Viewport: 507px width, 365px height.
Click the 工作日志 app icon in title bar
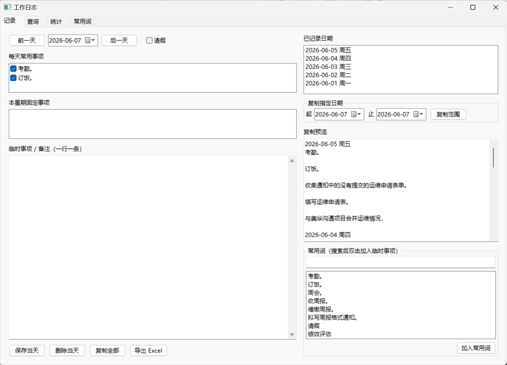[x=7, y=7]
